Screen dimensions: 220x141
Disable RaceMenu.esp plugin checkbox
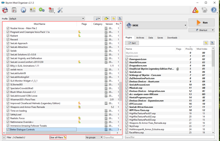tap(127, 133)
